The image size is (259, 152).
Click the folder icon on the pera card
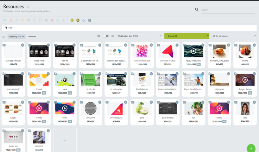[133, 102]
